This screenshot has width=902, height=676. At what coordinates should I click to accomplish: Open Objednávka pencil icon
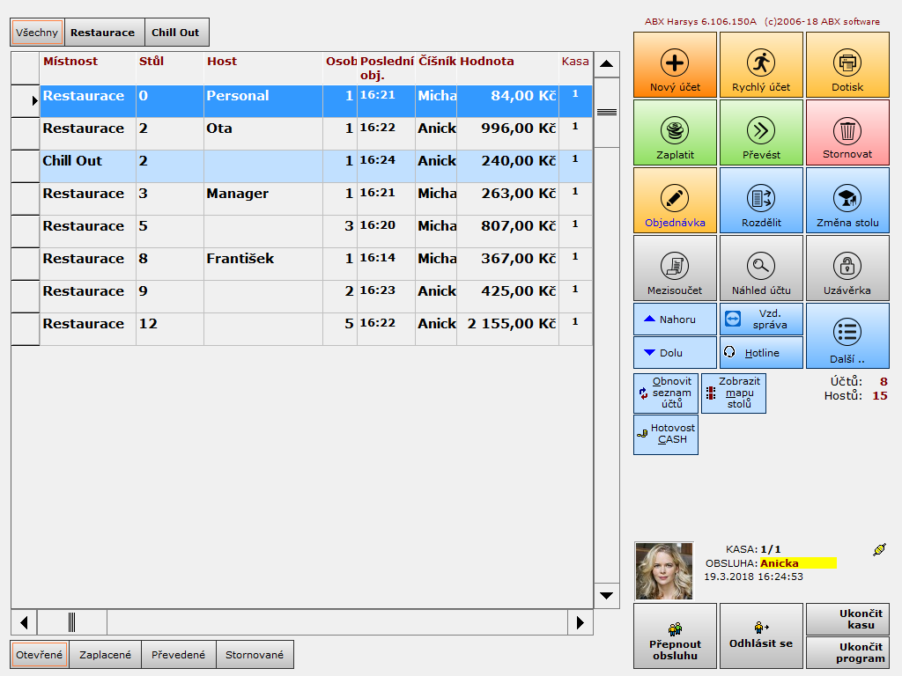click(x=675, y=198)
